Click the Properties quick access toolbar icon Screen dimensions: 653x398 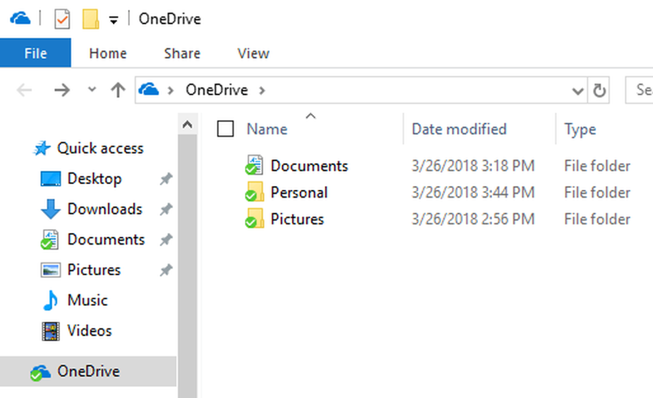pos(62,19)
